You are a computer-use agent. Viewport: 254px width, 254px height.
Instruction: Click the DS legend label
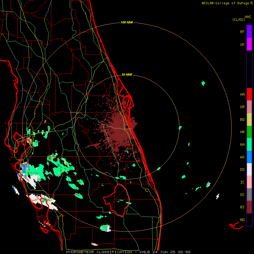coord(242,170)
